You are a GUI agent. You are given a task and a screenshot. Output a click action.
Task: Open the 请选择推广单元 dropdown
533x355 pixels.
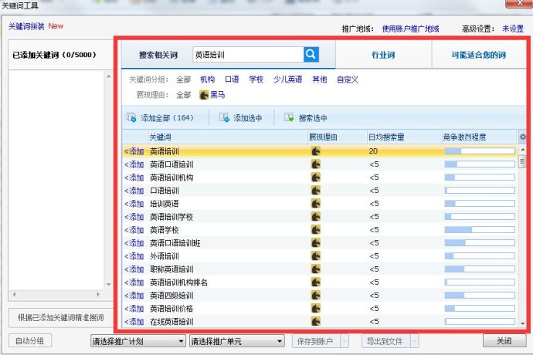pos(236,341)
